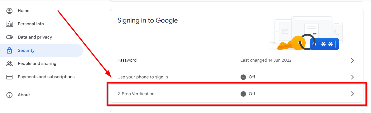This screenshot has width=371, height=113.
Task: Expand the Password row chevron
Action: click(352, 60)
